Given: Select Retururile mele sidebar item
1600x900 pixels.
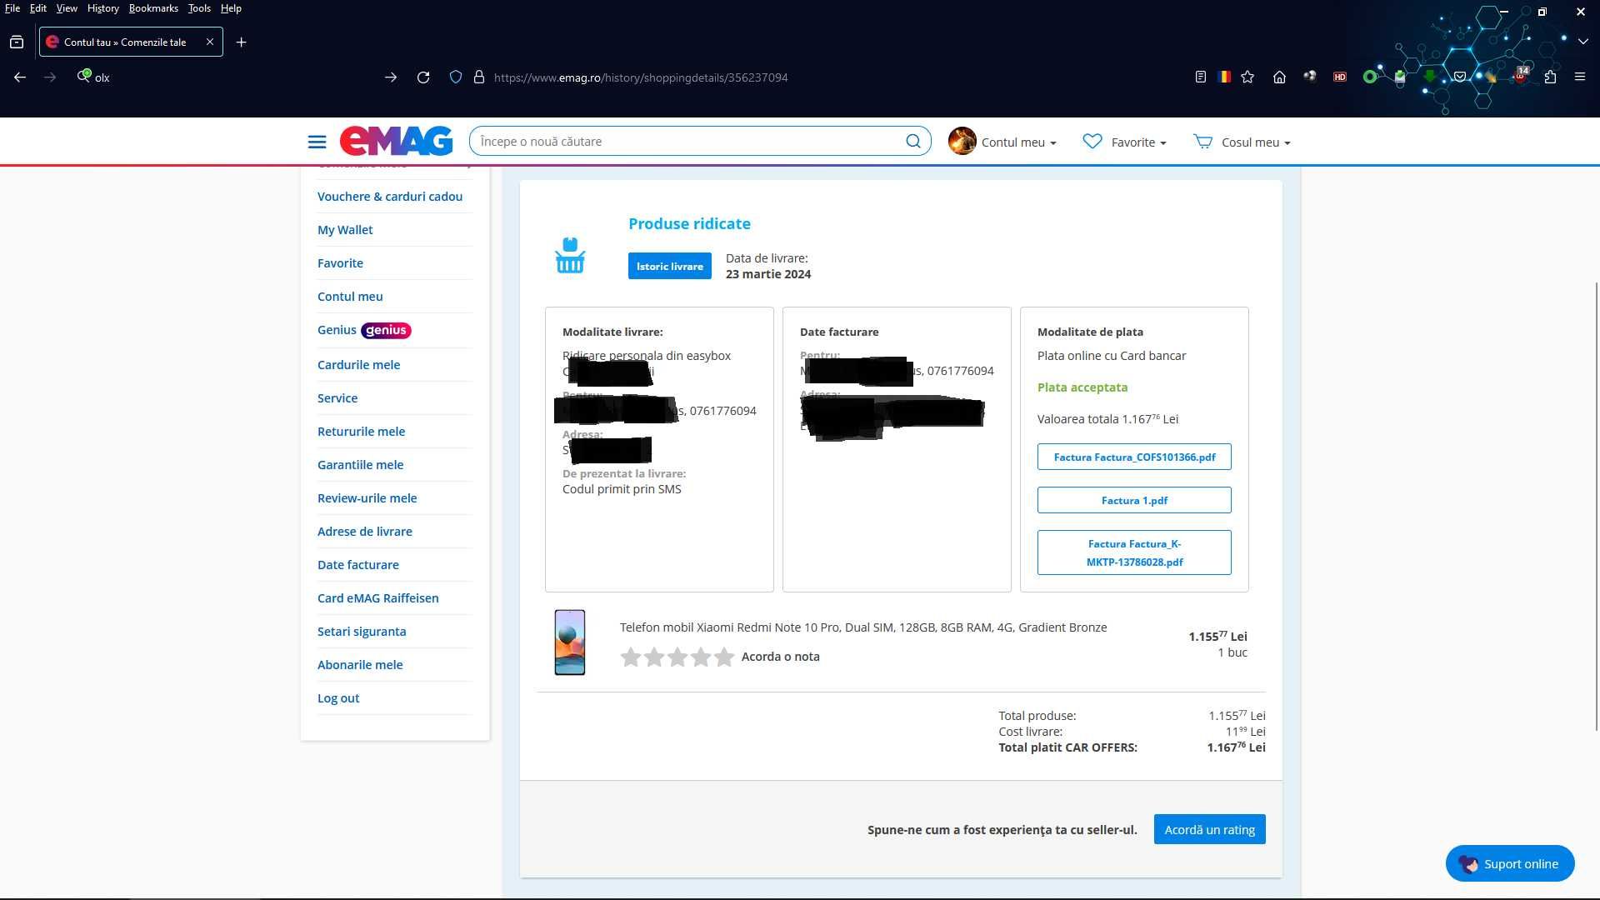Looking at the screenshot, I should point(361,431).
